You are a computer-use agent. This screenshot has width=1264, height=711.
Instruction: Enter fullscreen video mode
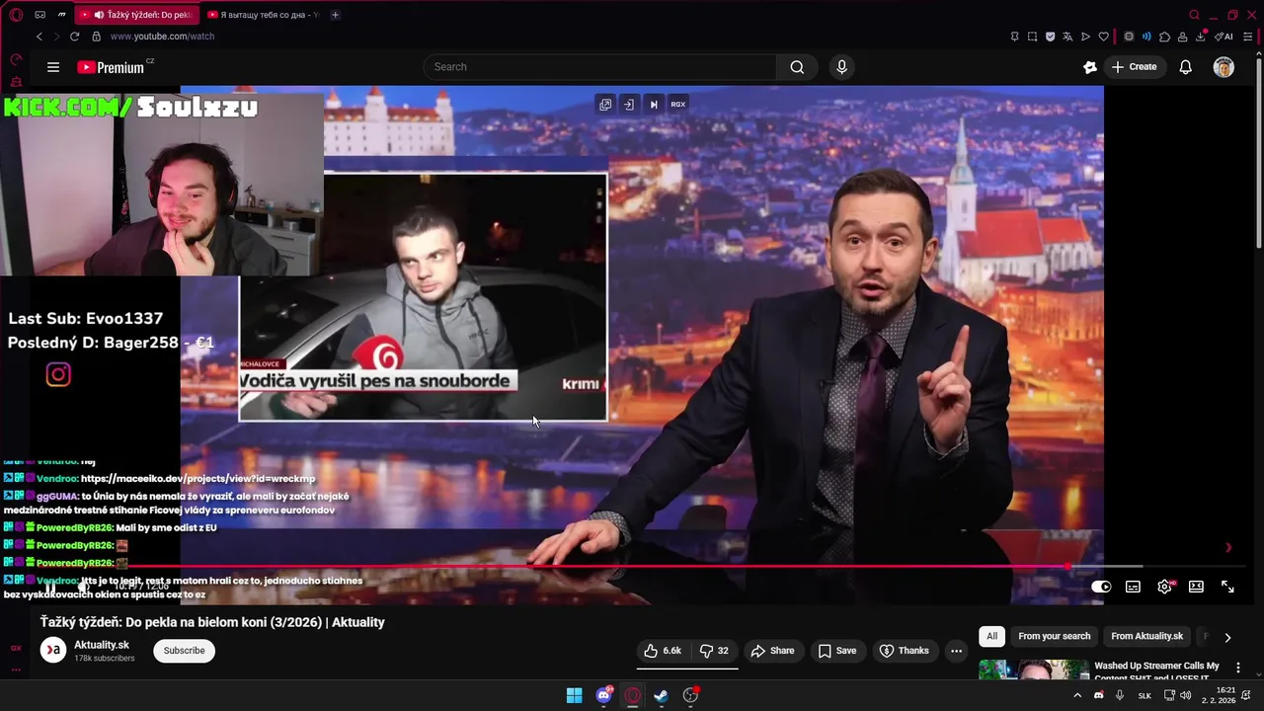point(1227,587)
